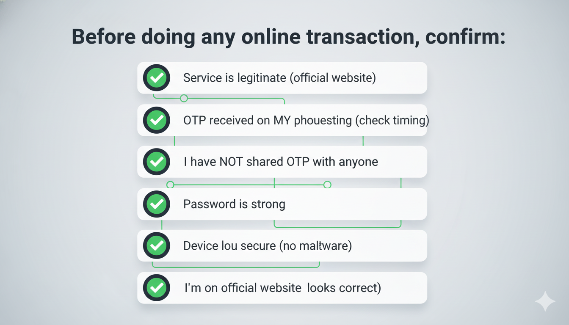Click the left circle node above "Password is strong"

tap(170, 185)
